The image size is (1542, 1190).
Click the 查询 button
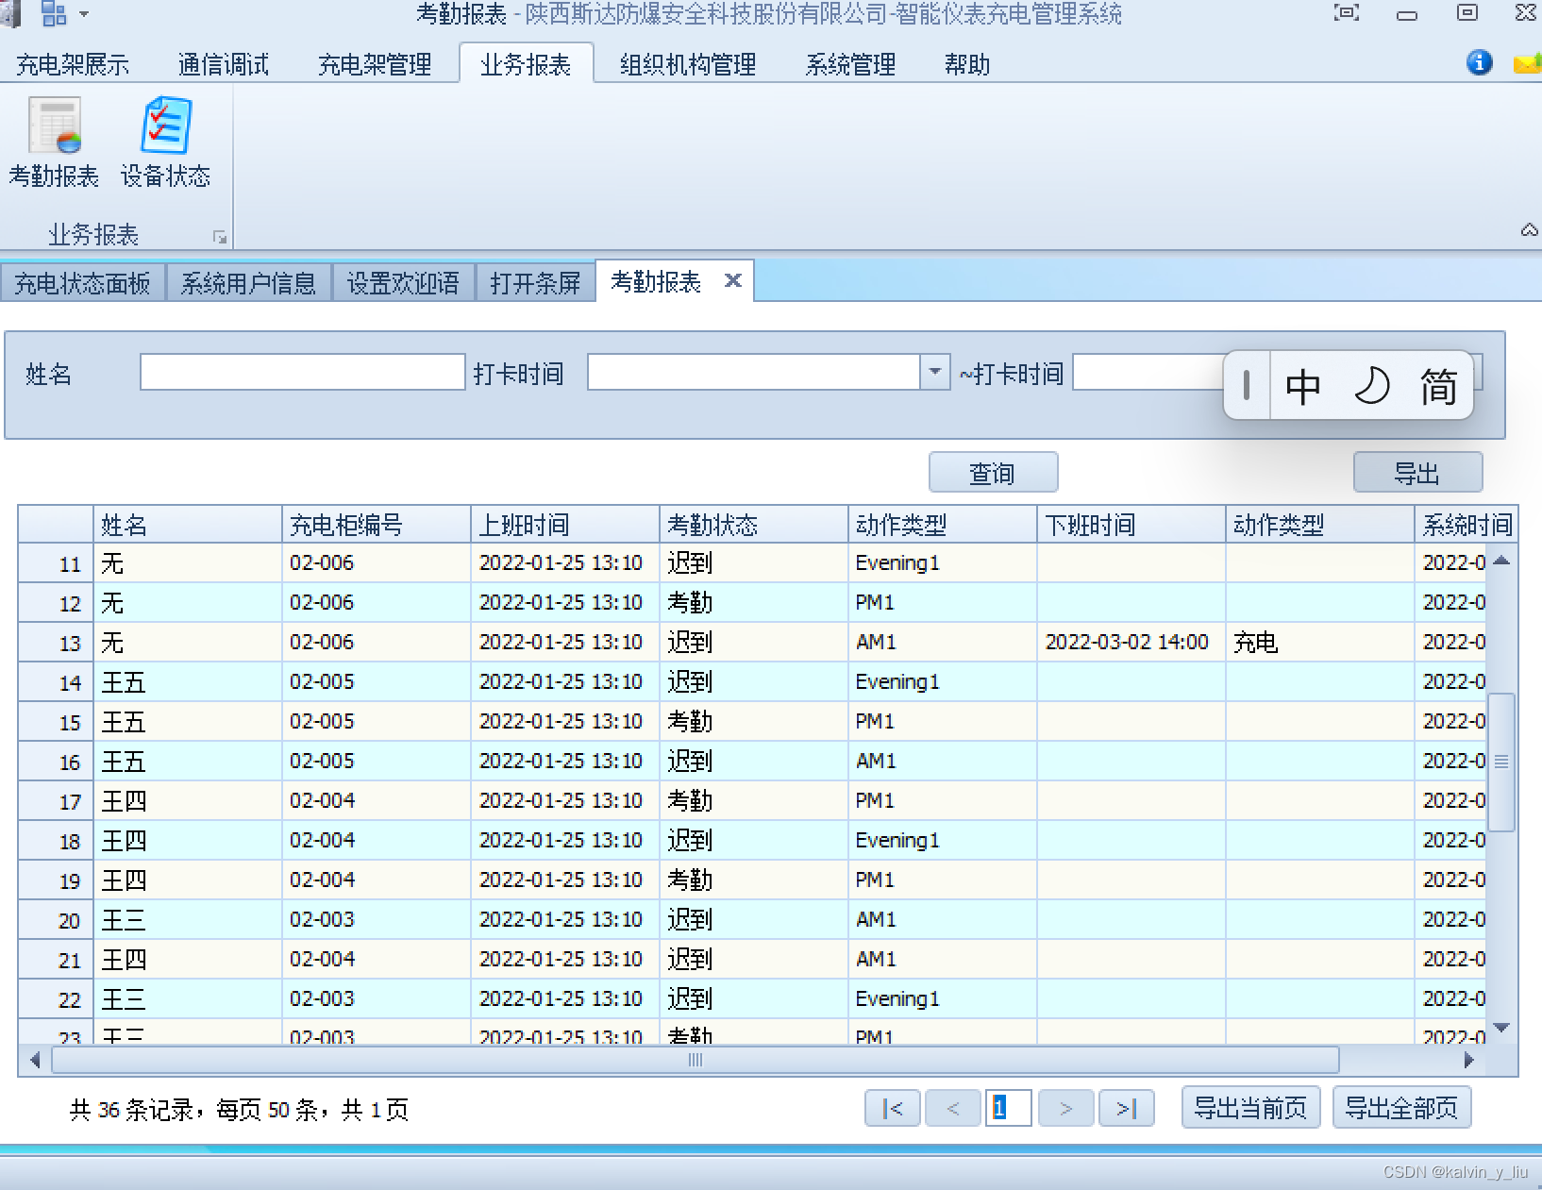click(993, 473)
